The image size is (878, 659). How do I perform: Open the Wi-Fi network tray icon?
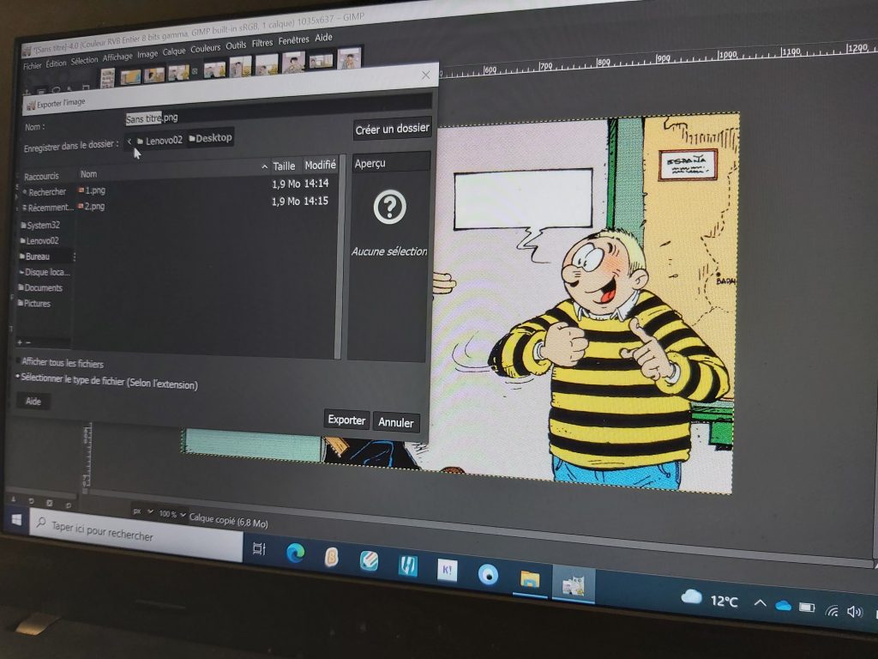pos(832,610)
